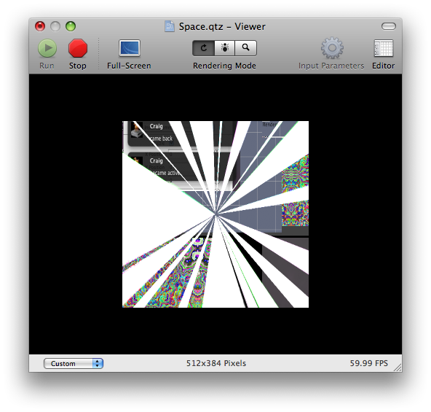Viewport: 431px width, 412px height.
Task: Click the Space.qtz document proxy icon
Action: tap(170, 26)
